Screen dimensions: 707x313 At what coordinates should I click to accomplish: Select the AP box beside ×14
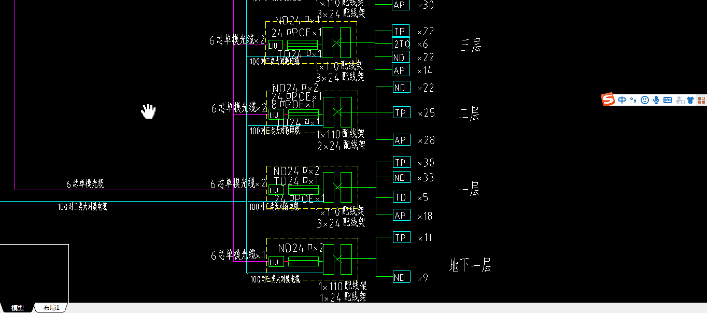(401, 70)
